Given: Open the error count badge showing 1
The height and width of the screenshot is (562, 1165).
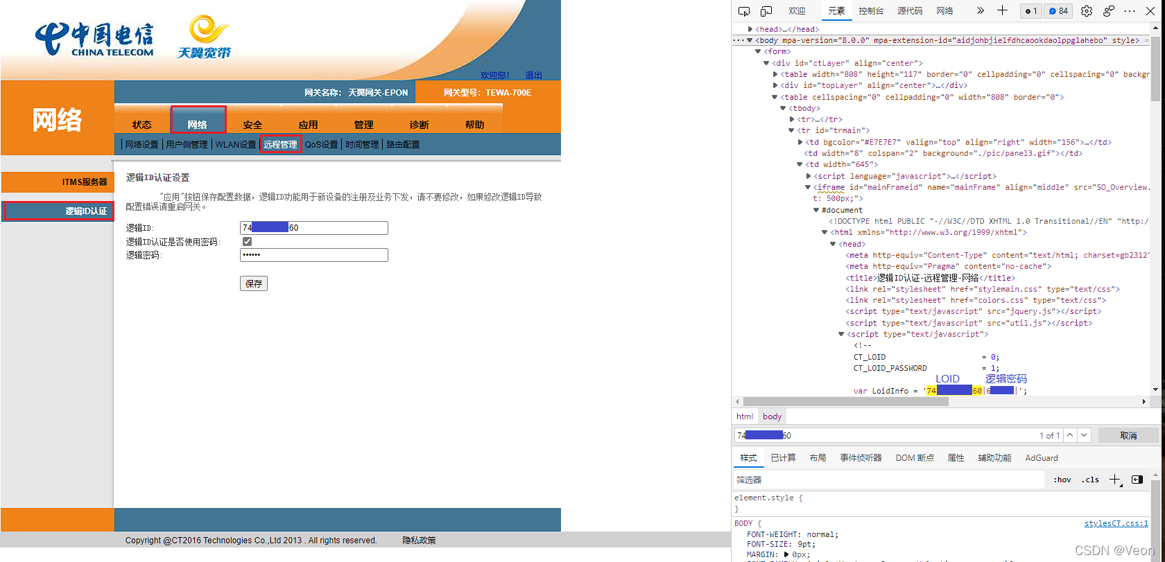Looking at the screenshot, I should 1031,11.
